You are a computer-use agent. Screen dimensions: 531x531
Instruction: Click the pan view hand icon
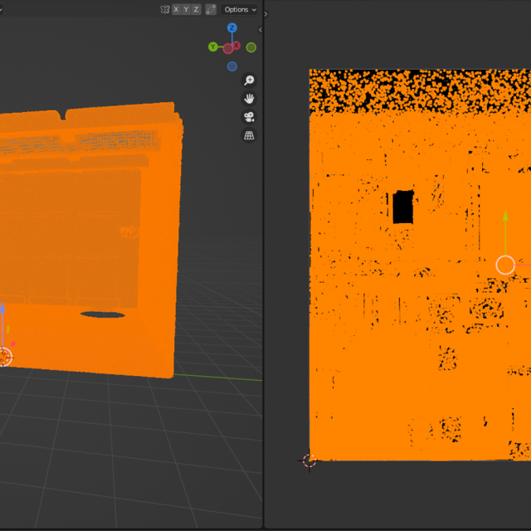(249, 99)
